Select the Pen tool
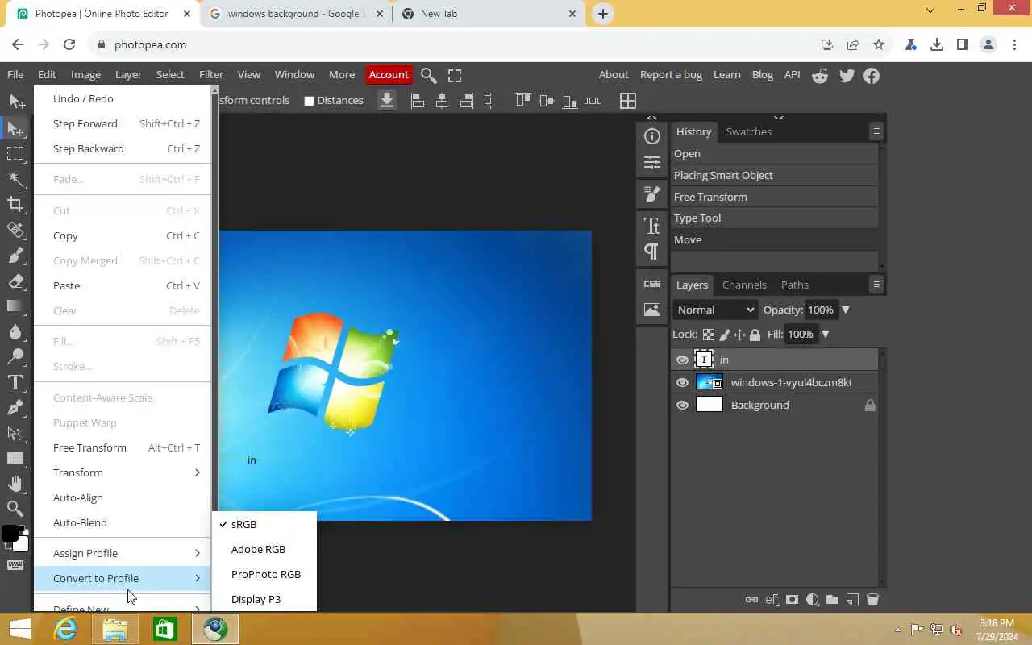This screenshot has width=1032, height=645. click(15, 408)
